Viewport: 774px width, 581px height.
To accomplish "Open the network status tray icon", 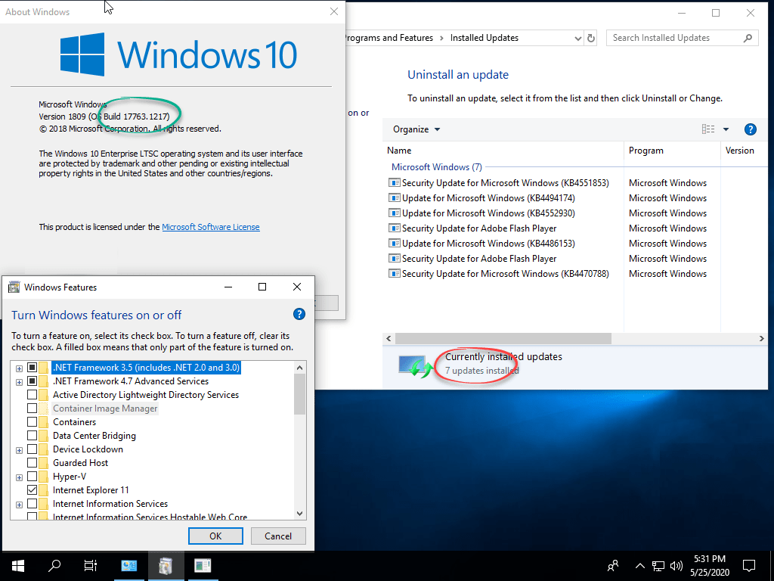I will point(658,566).
